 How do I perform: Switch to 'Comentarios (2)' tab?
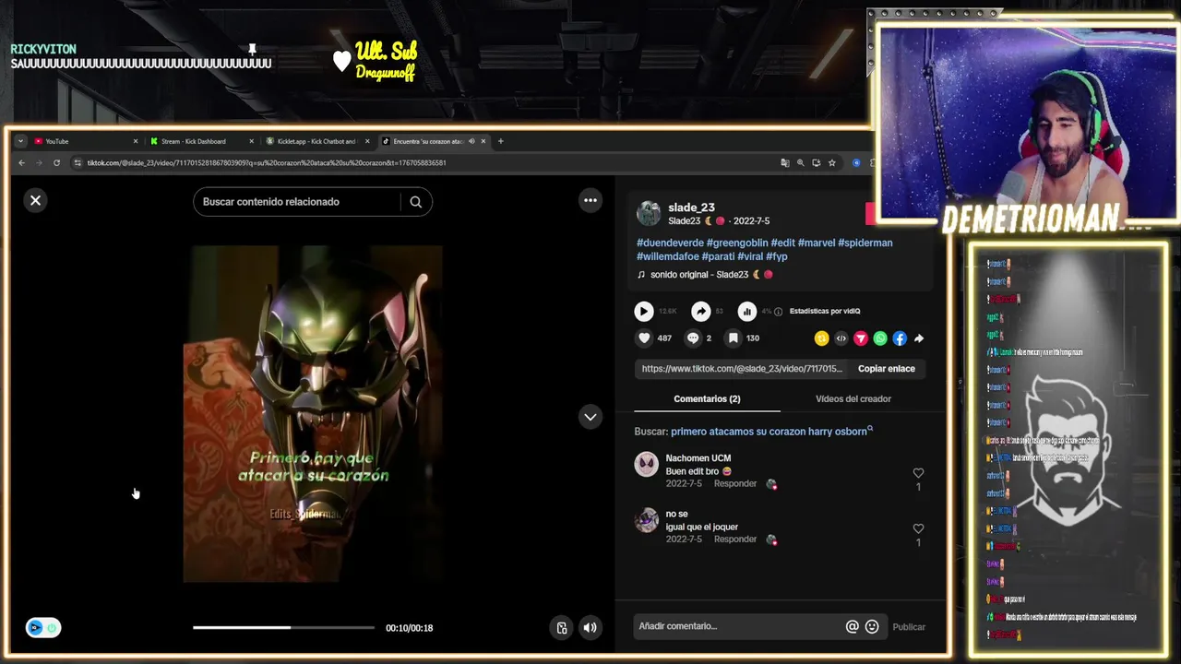click(x=707, y=398)
